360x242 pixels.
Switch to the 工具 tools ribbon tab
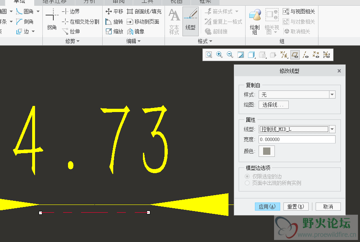click(147, 2)
